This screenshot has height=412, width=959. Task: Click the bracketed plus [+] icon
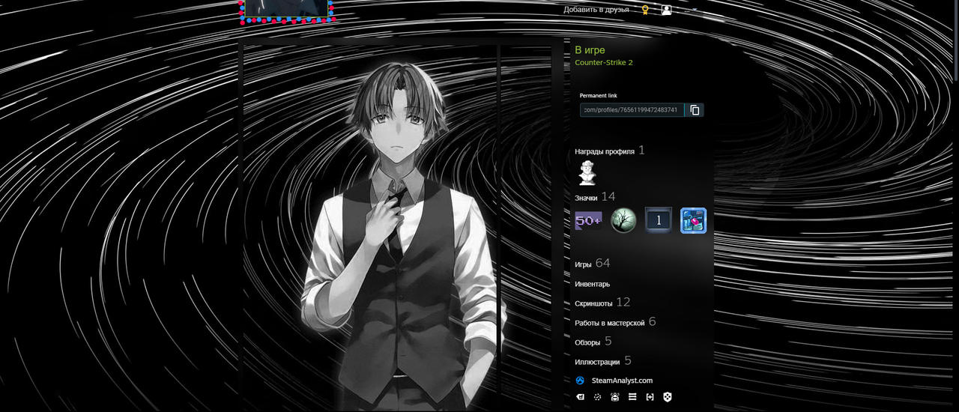pos(650,397)
